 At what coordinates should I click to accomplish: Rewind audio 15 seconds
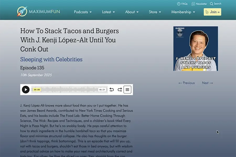111,90
